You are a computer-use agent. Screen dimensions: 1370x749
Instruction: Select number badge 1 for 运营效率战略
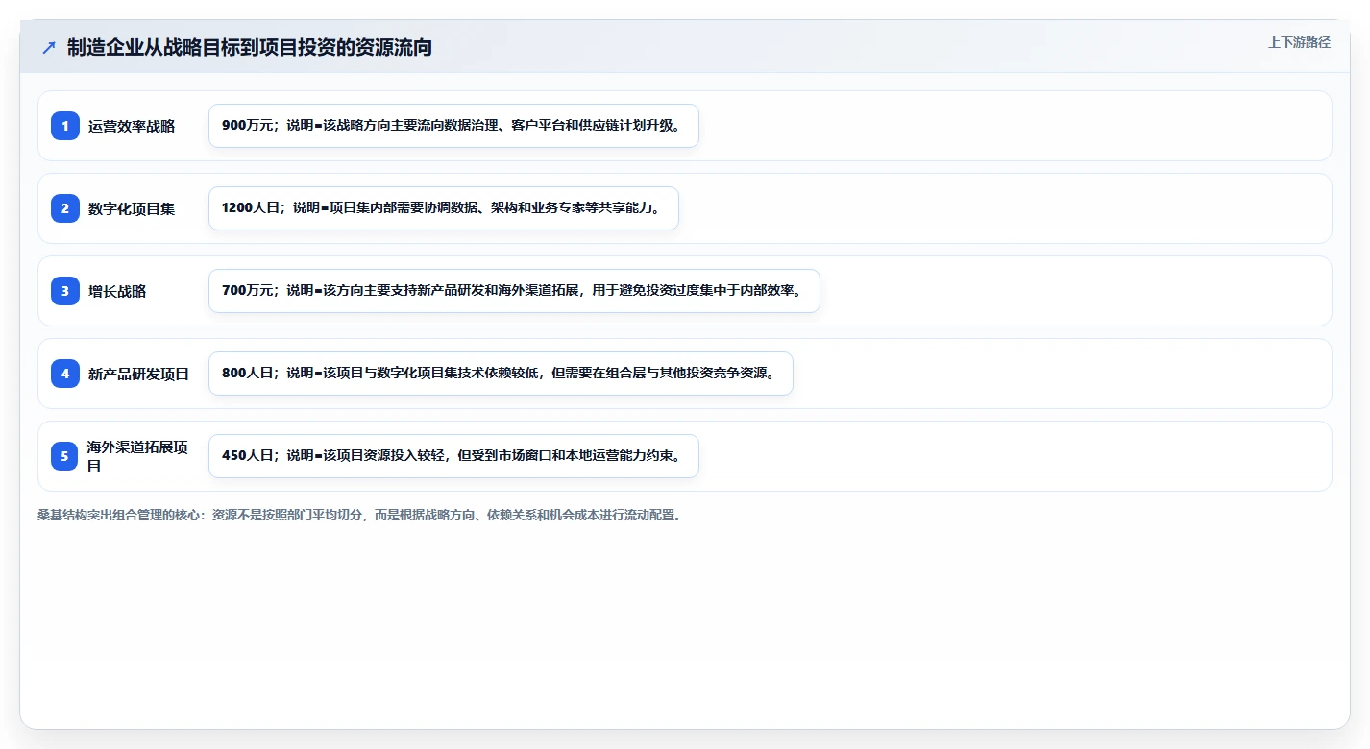click(65, 126)
